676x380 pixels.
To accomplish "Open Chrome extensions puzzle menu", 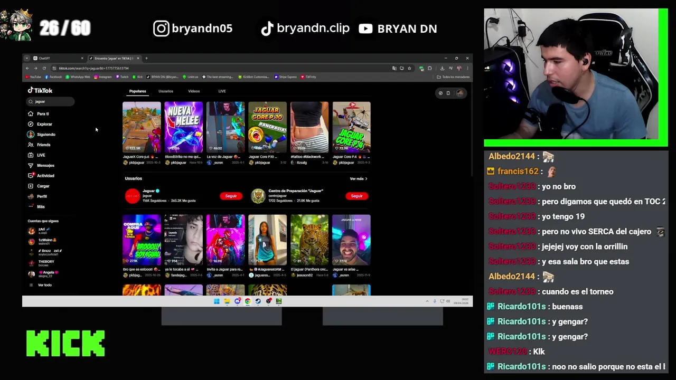I will click(x=429, y=68).
